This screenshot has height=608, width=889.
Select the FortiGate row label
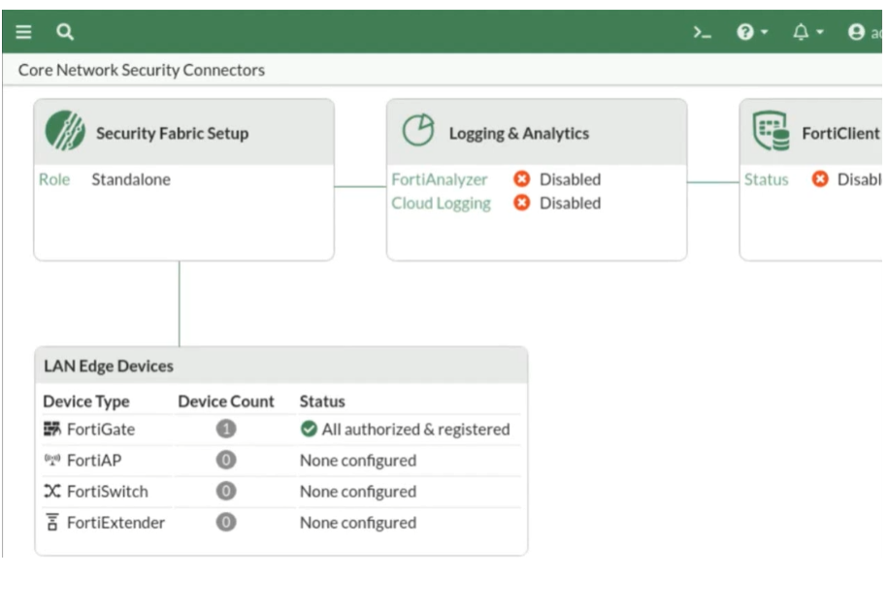pyautogui.click(x=101, y=430)
